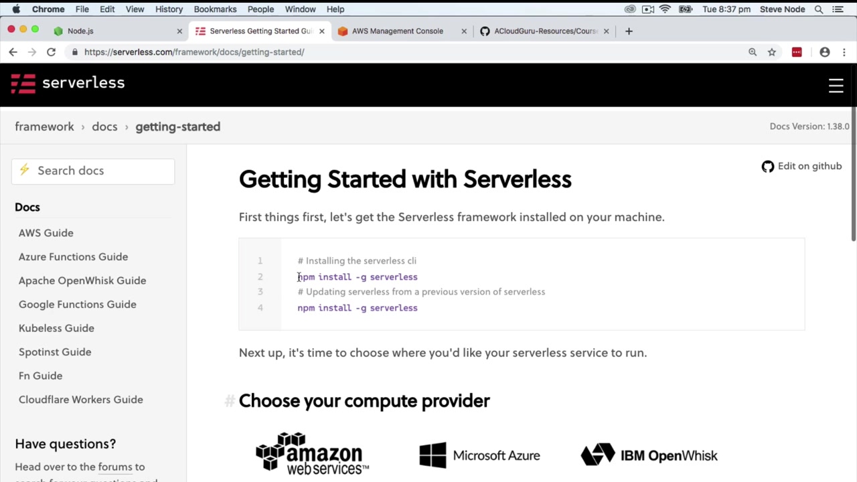
Task: Open a new browser tab with the plus button
Action: coord(629,31)
